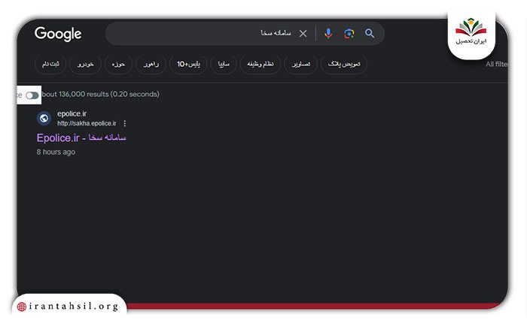Open Google Lens image search icon
The width and height of the screenshot is (527, 323).
coord(349,34)
